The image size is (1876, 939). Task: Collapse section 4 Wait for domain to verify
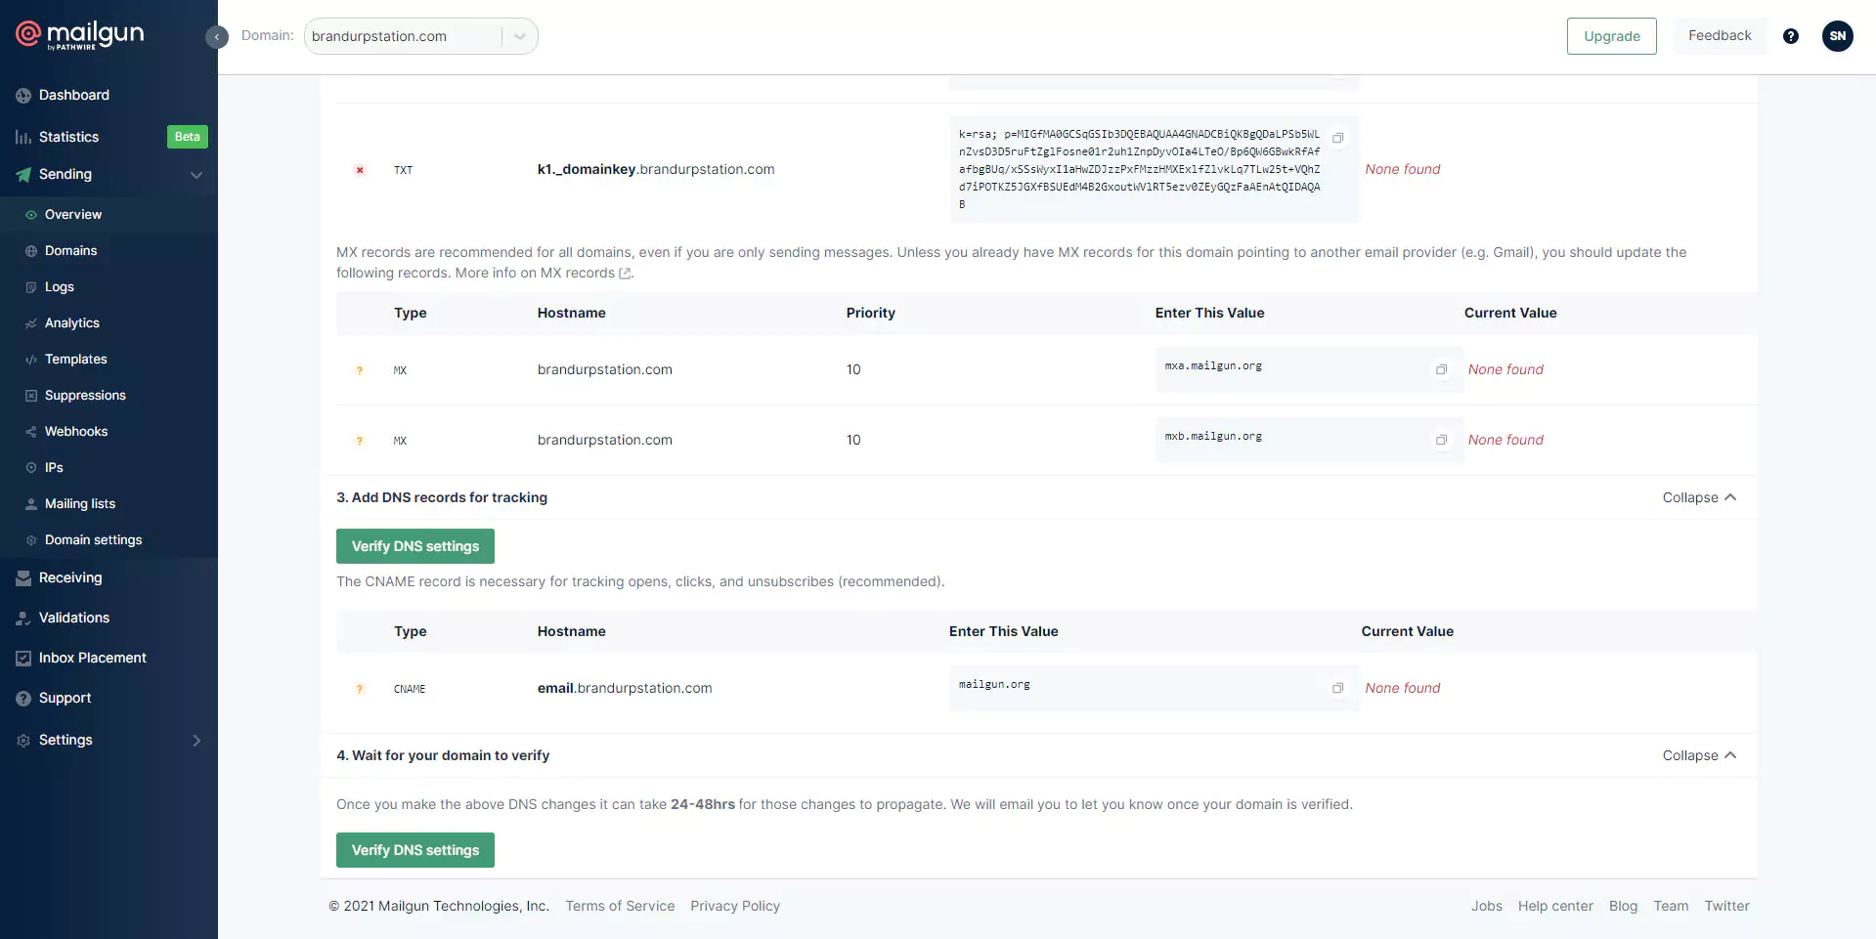pyautogui.click(x=1699, y=755)
